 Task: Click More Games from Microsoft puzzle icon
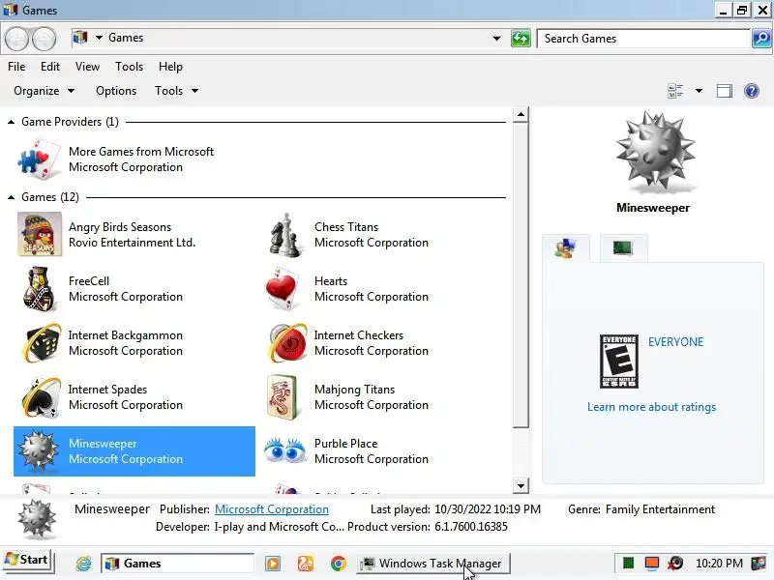tap(40, 159)
